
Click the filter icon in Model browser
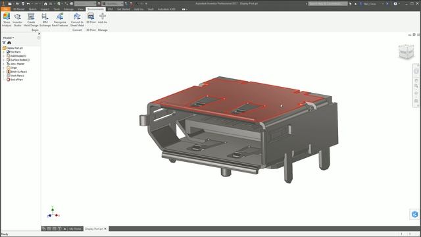tap(4, 43)
